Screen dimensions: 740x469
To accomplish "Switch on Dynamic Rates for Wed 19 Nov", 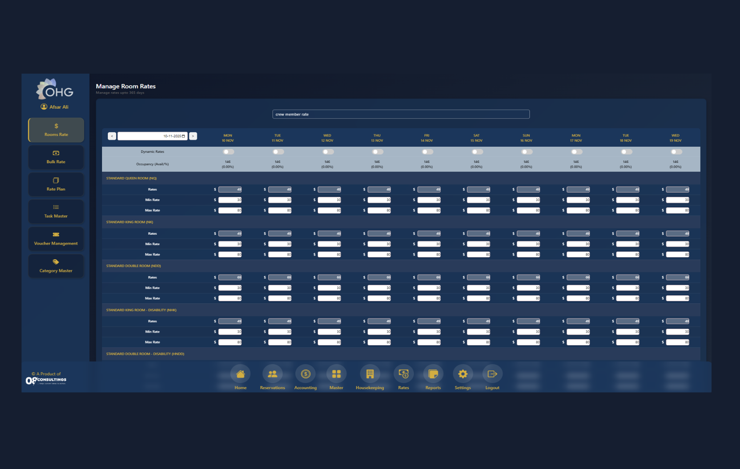I will (x=676, y=152).
